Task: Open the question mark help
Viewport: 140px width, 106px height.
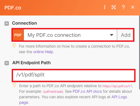Action: [123, 7]
